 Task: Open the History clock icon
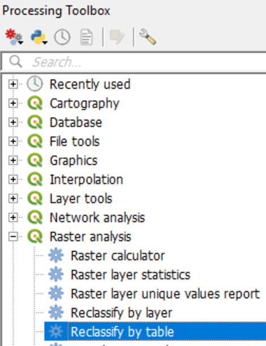62,37
